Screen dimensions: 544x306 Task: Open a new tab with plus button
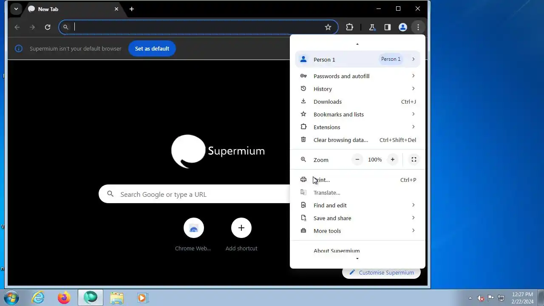tap(132, 9)
